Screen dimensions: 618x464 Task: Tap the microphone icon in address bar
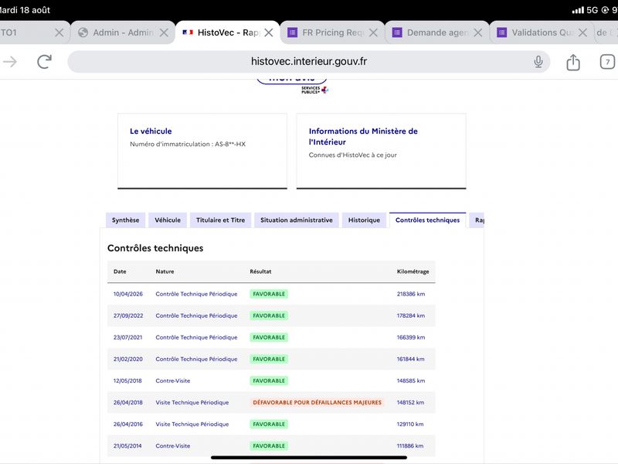[538, 62]
